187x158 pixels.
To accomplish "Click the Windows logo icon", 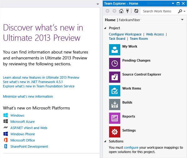I will pos(6,115).
